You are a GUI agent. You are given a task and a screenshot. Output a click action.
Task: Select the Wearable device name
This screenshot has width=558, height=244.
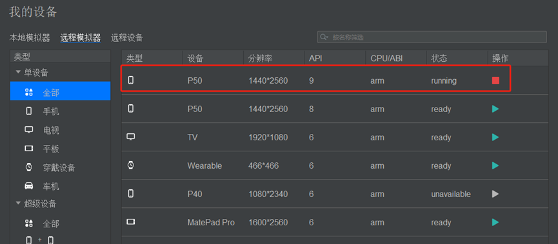click(x=204, y=166)
